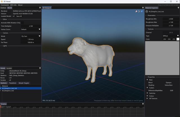Viewport: 180px width, 117px height.
Task: Click the 3D Viewer app icon in title bar
Action: [x=2, y=1]
